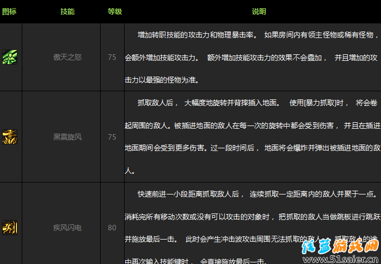Select the 傲天之怒 skill name
This screenshot has width=381, height=264.
(67, 57)
